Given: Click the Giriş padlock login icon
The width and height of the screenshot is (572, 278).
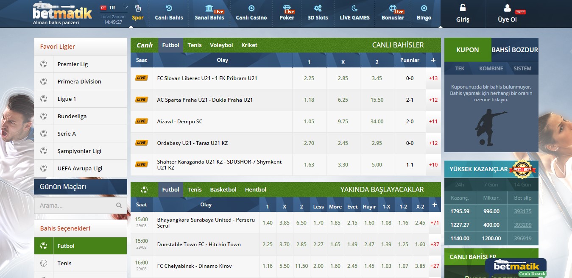Looking at the screenshot, I should [x=463, y=8].
